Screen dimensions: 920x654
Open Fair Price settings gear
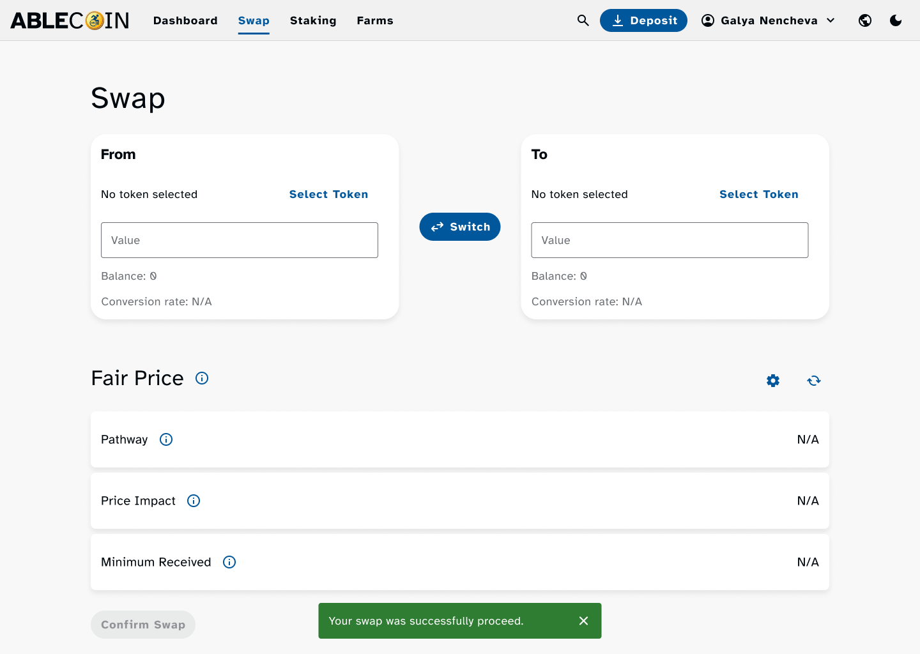click(x=773, y=381)
